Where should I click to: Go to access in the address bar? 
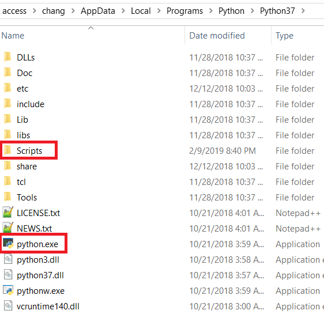(14, 11)
